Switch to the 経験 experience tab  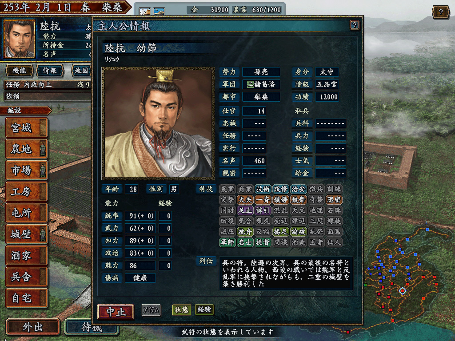click(x=204, y=309)
